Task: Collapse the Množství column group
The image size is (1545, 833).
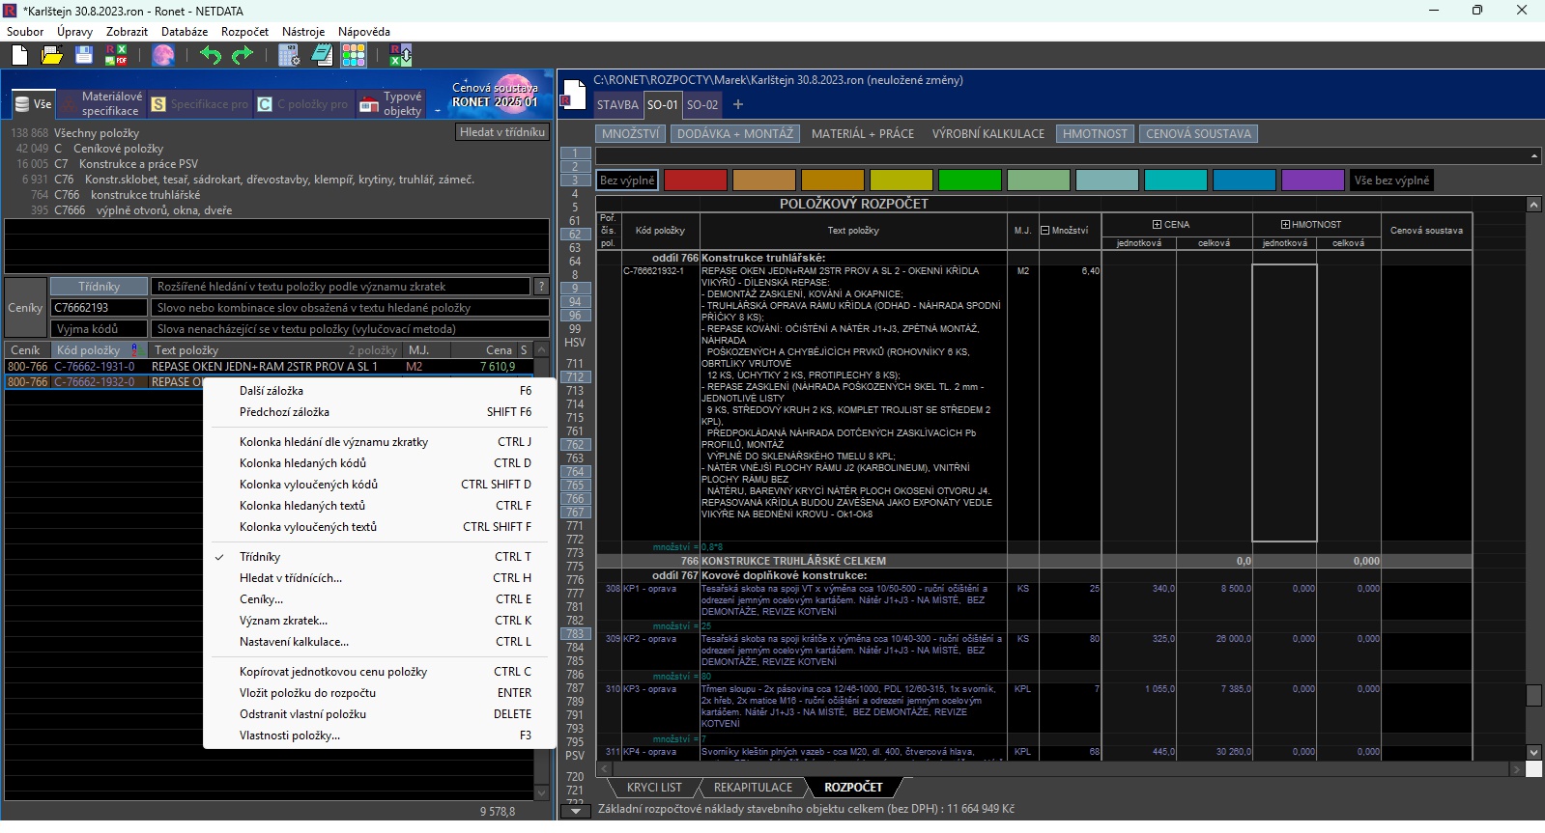Action: (1044, 231)
